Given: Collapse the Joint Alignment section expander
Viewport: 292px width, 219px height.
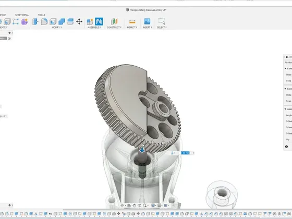Looking at the screenshot, I should [285, 109].
